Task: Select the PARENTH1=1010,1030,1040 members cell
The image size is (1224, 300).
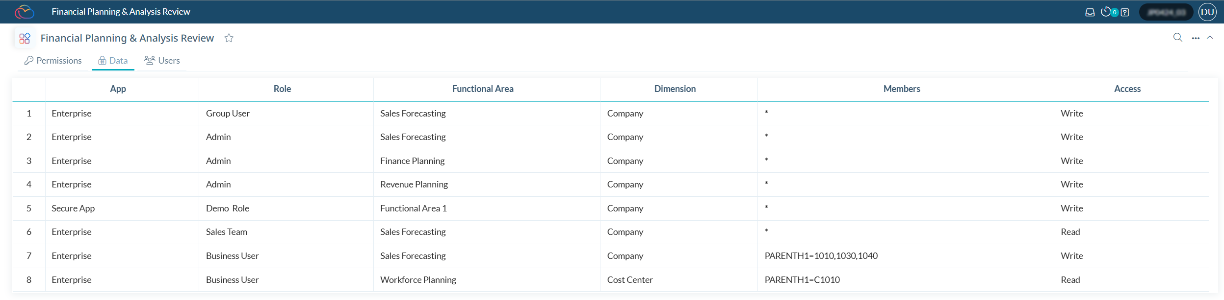Action: click(821, 256)
